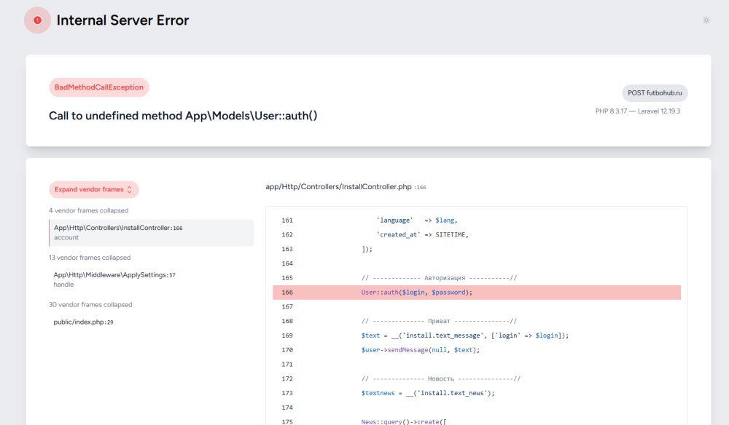Image resolution: width=729 pixels, height=425 pixels.
Task: Click the red error alert icon
Action: [37, 20]
